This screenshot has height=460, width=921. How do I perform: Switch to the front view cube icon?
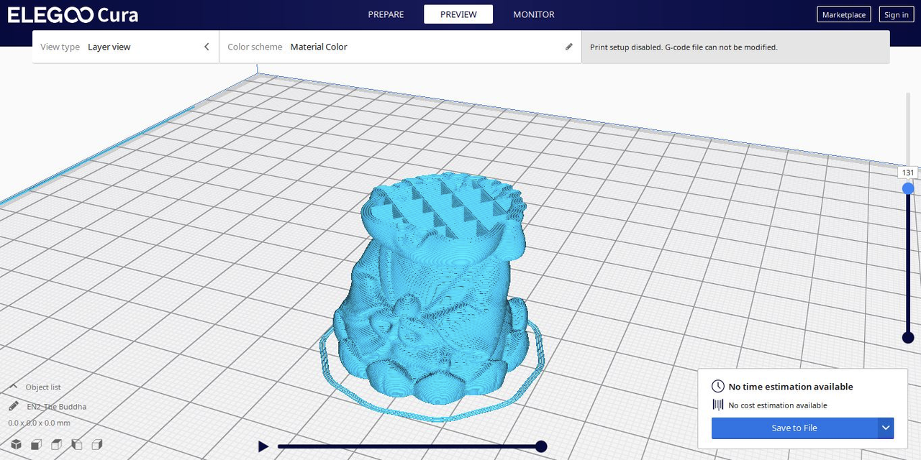click(36, 445)
